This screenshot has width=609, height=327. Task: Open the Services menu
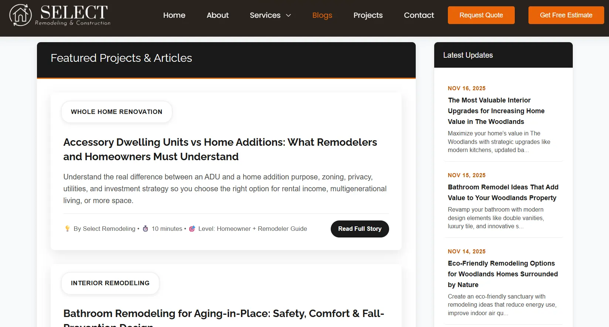(265, 15)
